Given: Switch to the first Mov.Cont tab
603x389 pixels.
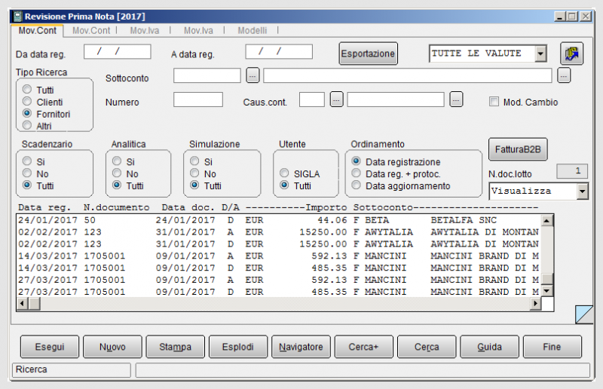Looking at the screenshot, I should (x=37, y=31).
